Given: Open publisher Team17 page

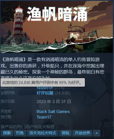Looking at the screenshot, I should coord(44,117).
